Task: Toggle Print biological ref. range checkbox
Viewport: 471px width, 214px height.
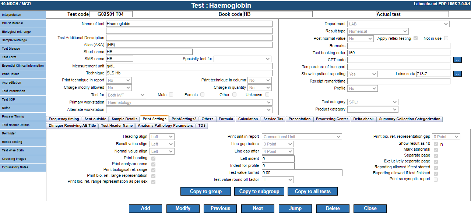Action: point(153,170)
